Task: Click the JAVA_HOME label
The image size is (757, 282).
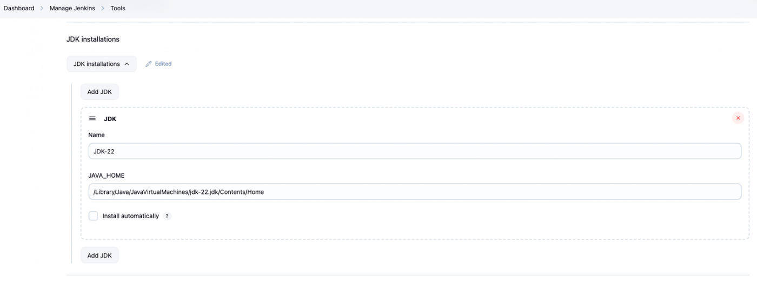Action: click(107, 176)
